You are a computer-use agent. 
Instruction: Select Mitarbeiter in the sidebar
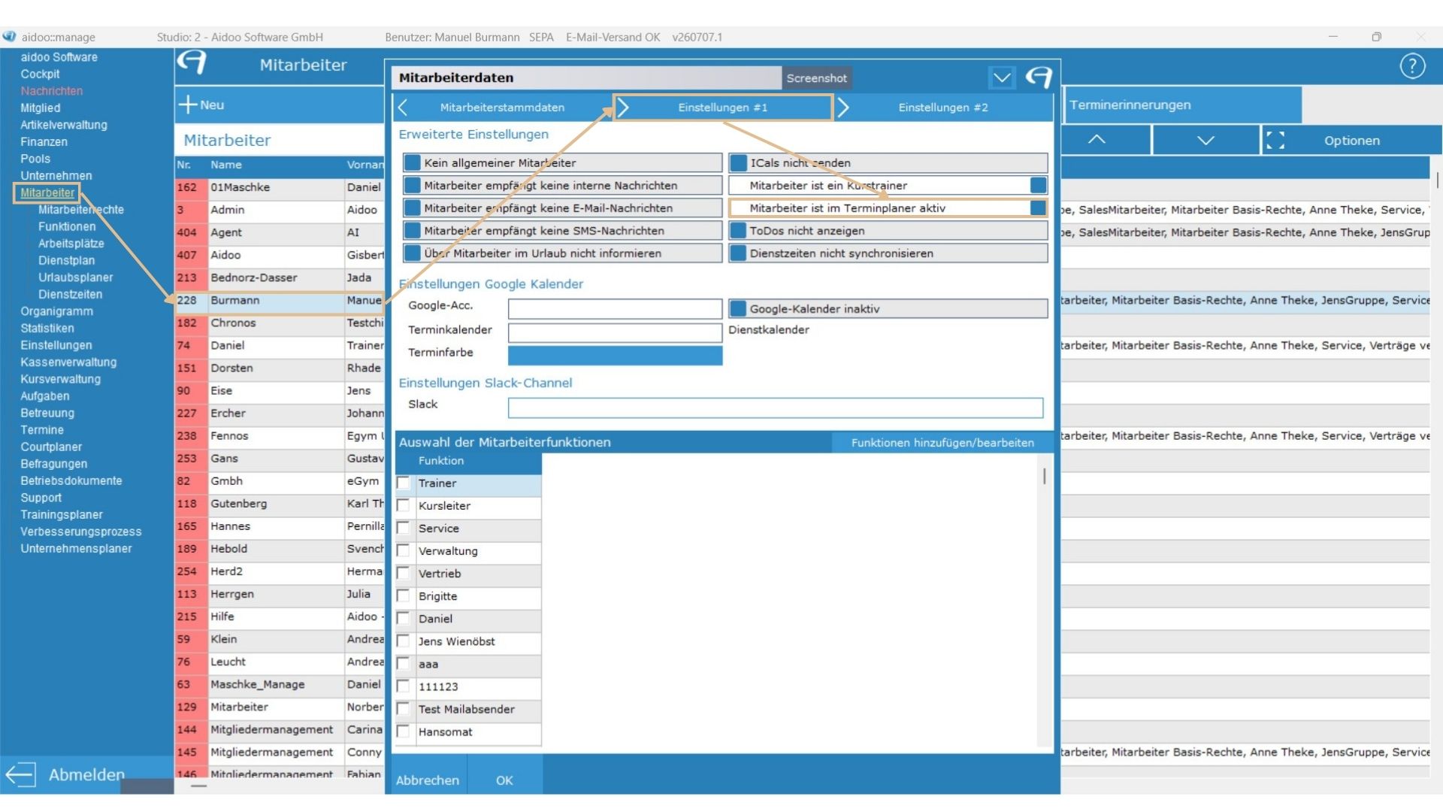(47, 192)
